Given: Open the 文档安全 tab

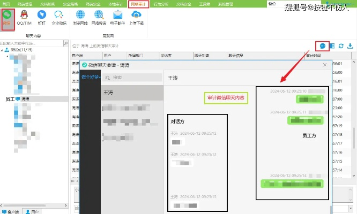Looking at the screenshot, I should click(x=183, y=4).
